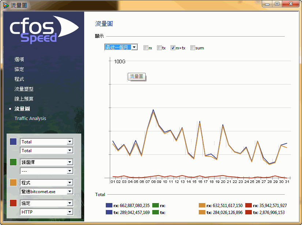Image resolution: width=302 pixels, height=225 pixels.
Task: Click the orange 程式 color square
Action: tap(13, 183)
